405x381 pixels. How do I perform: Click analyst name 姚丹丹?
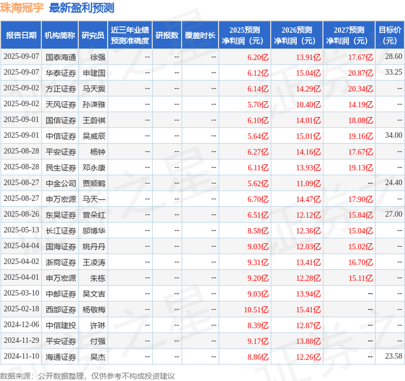94,246
